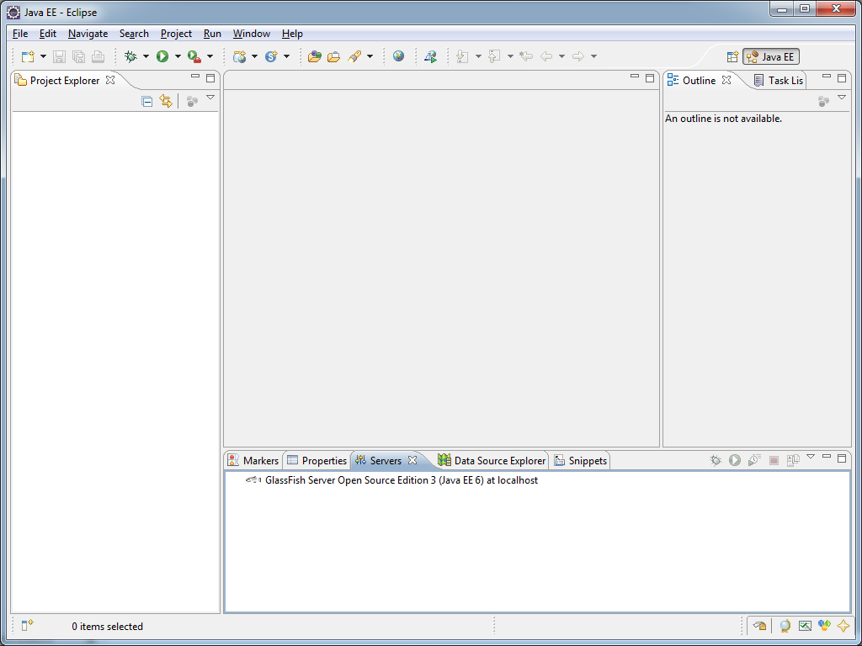
Task: Click the Save All icon in toolbar
Action: point(78,56)
